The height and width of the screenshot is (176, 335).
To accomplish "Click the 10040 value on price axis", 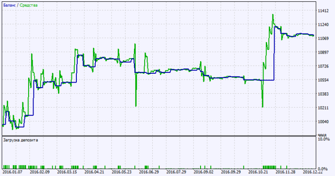I will [x=323, y=122].
